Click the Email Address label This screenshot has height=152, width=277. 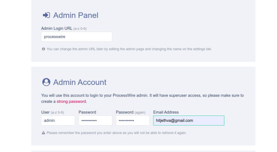tap(166, 112)
